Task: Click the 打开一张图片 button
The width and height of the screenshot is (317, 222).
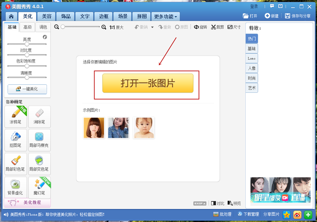Action: [148, 83]
